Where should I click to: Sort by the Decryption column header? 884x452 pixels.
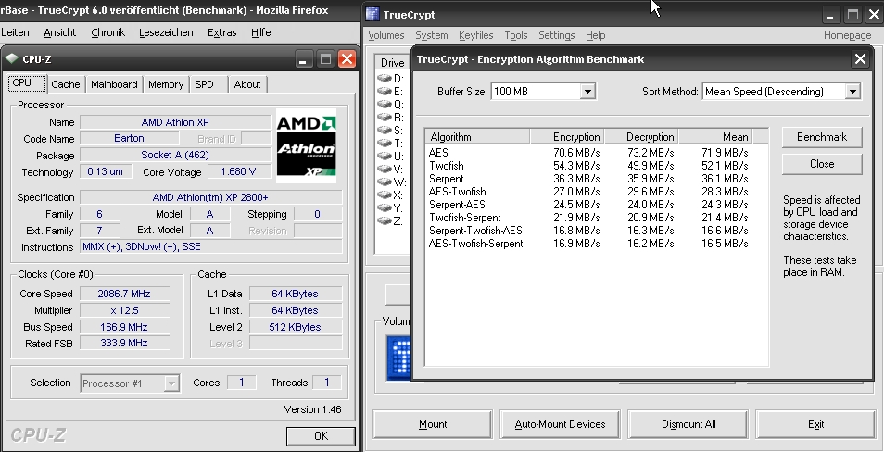point(641,137)
